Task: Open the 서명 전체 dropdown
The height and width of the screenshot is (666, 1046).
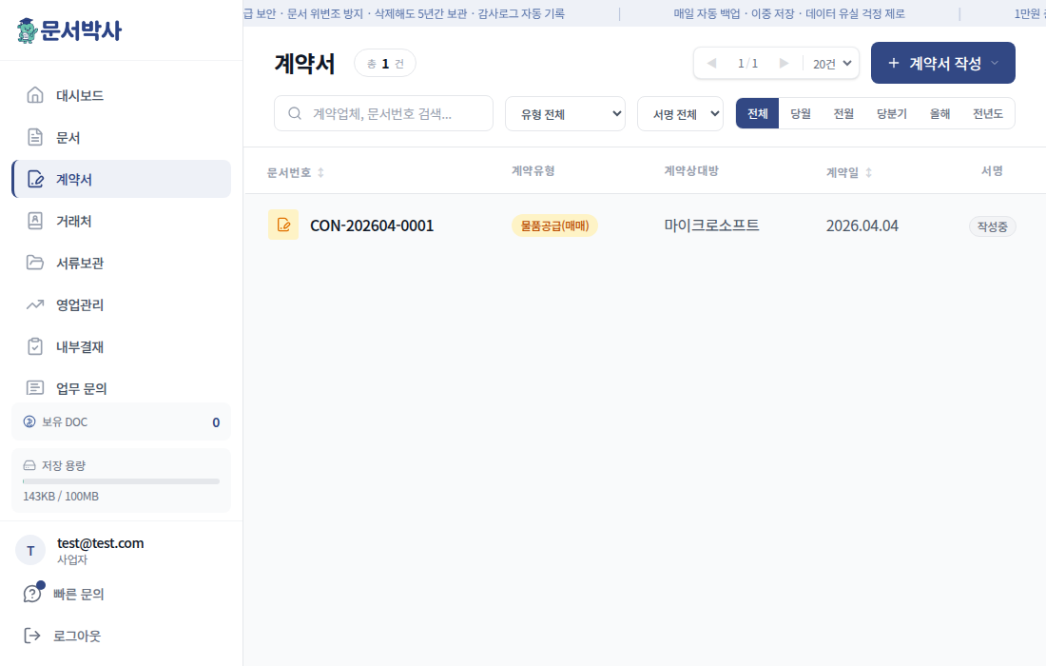Action: [680, 112]
